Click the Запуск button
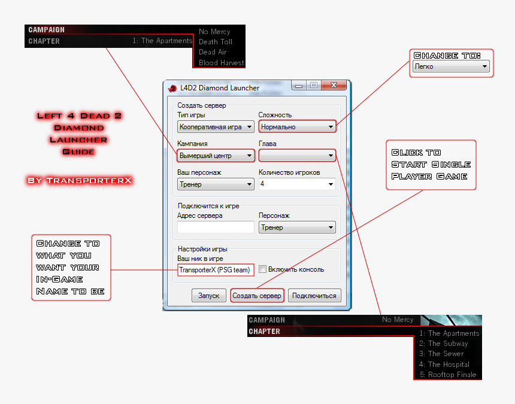This screenshot has width=515, height=404. 209,296
